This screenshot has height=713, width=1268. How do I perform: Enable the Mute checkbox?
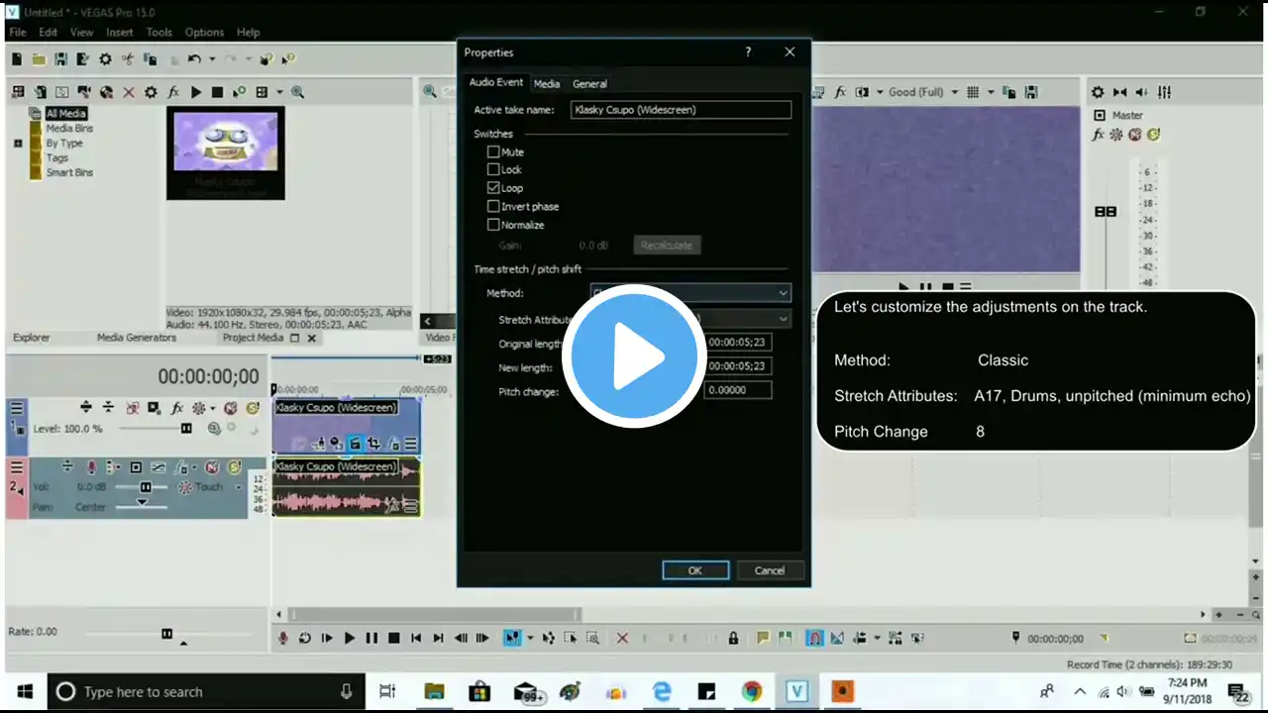pyautogui.click(x=493, y=153)
